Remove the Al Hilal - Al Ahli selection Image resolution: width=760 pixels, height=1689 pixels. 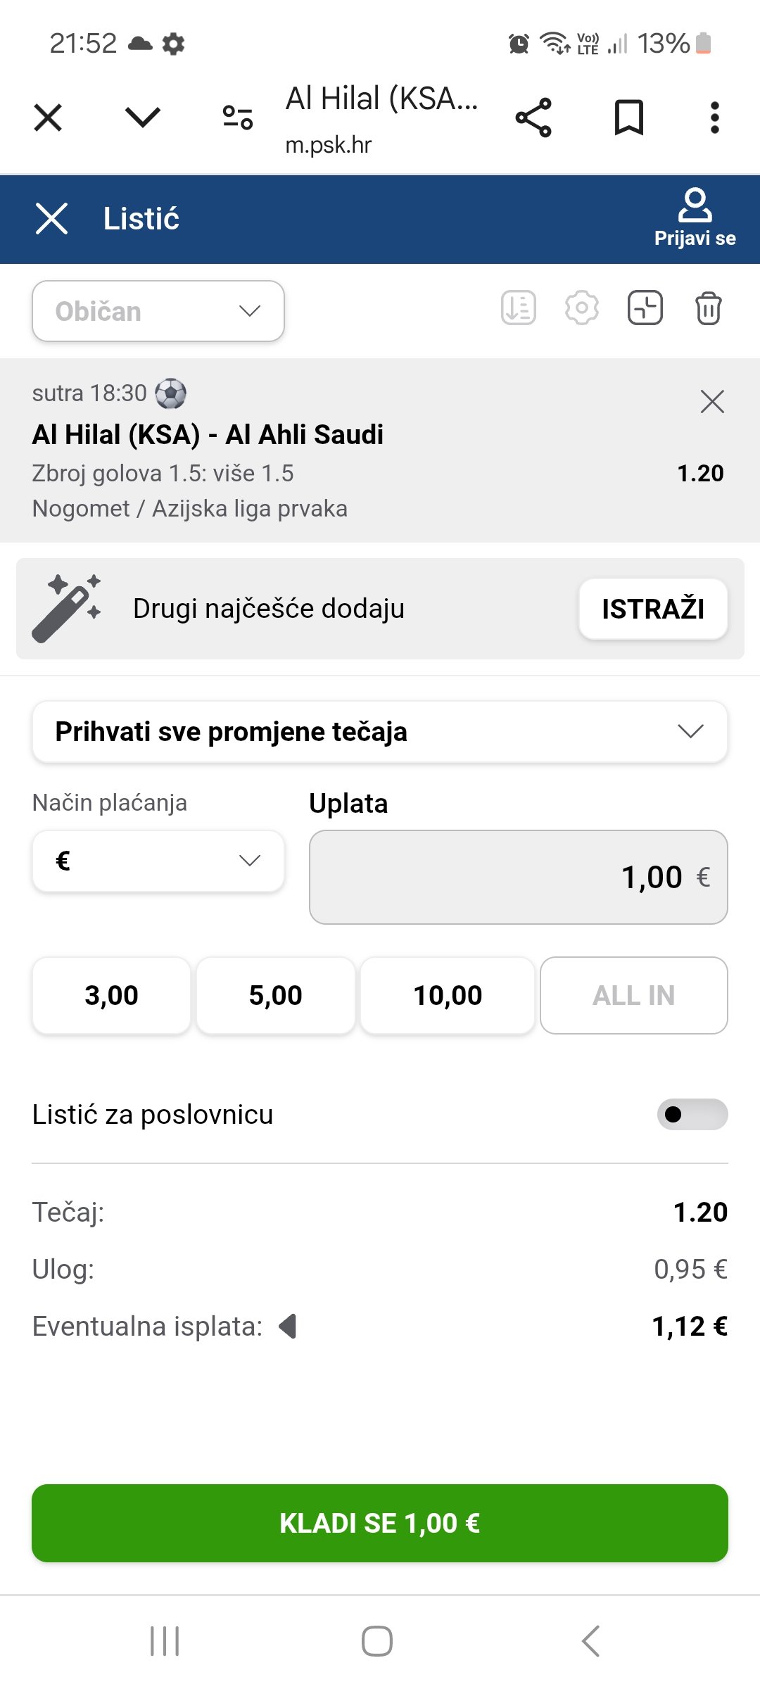[x=712, y=402]
